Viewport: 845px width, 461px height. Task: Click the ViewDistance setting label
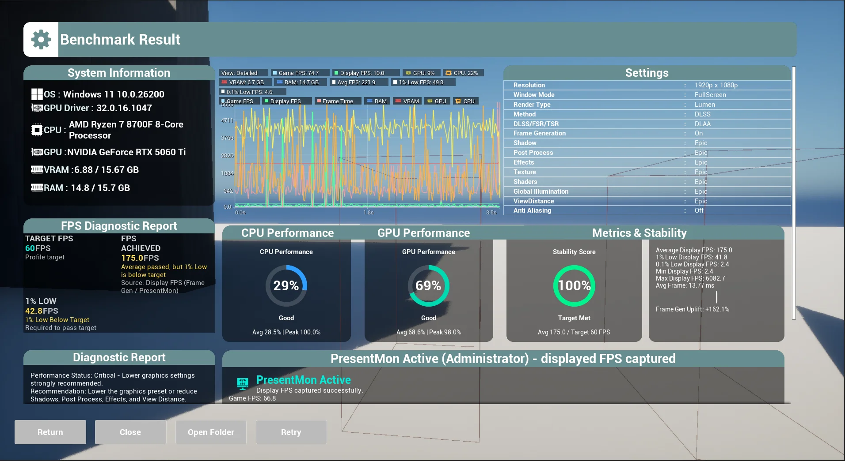coord(533,201)
